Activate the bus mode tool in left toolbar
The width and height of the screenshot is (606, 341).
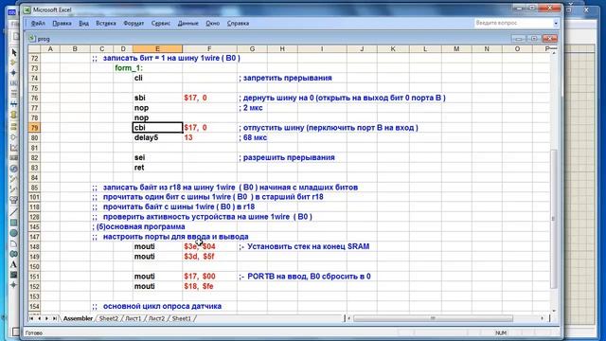point(14,104)
